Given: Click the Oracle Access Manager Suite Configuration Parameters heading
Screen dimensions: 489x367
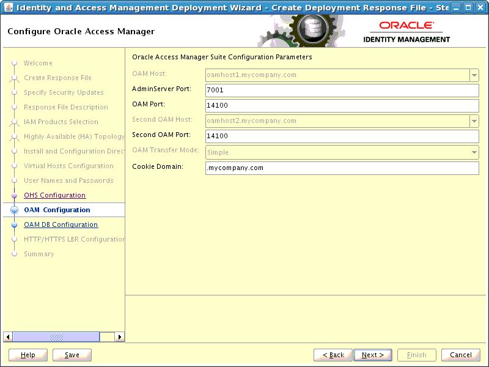Looking at the screenshot, I should point(222,57).
